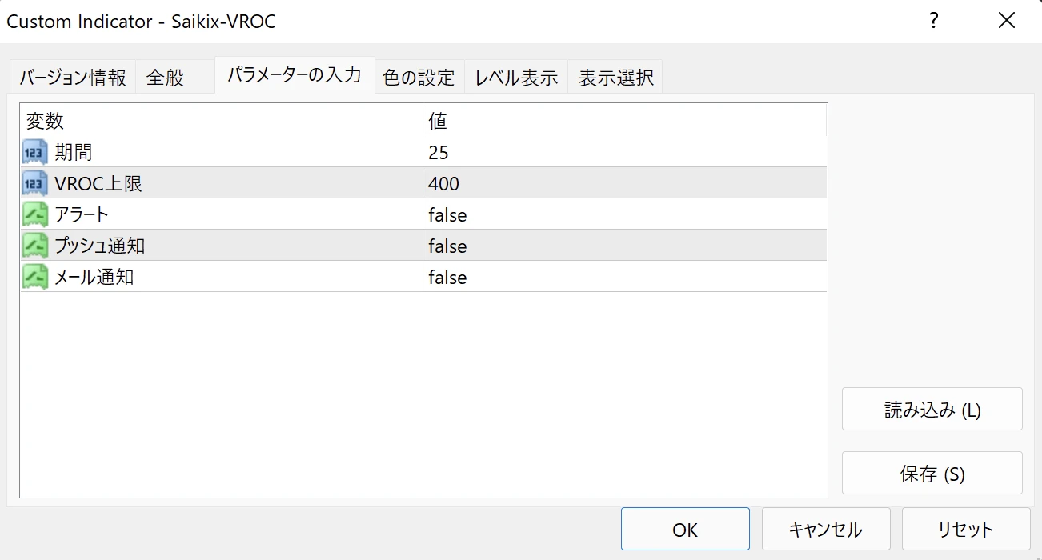Switch to the 色の設定 tab
Screen dimensions: 1042x560
[419, 77]
